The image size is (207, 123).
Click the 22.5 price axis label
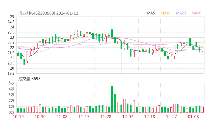click(11, 42)
